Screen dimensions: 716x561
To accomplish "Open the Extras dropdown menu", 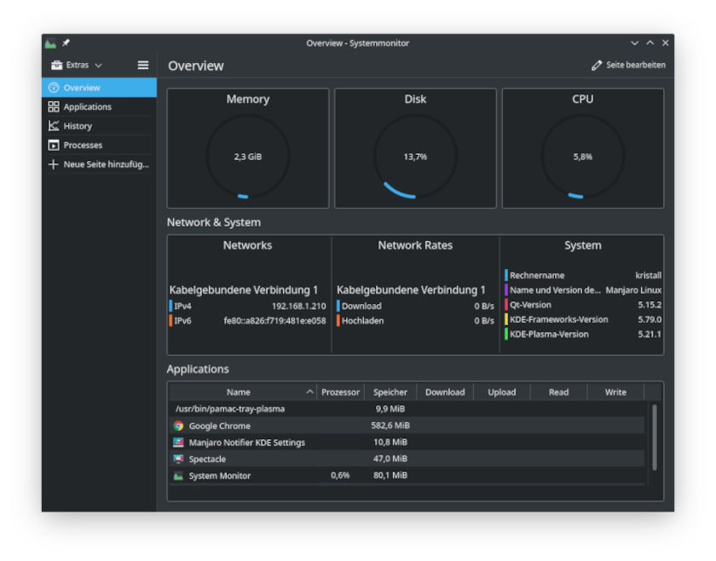I will [x=77, y=66].
